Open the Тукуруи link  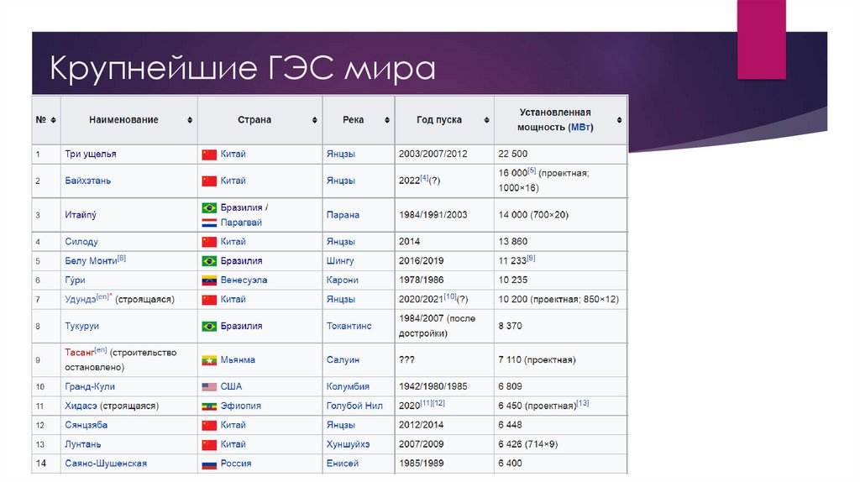coord(81,326)
